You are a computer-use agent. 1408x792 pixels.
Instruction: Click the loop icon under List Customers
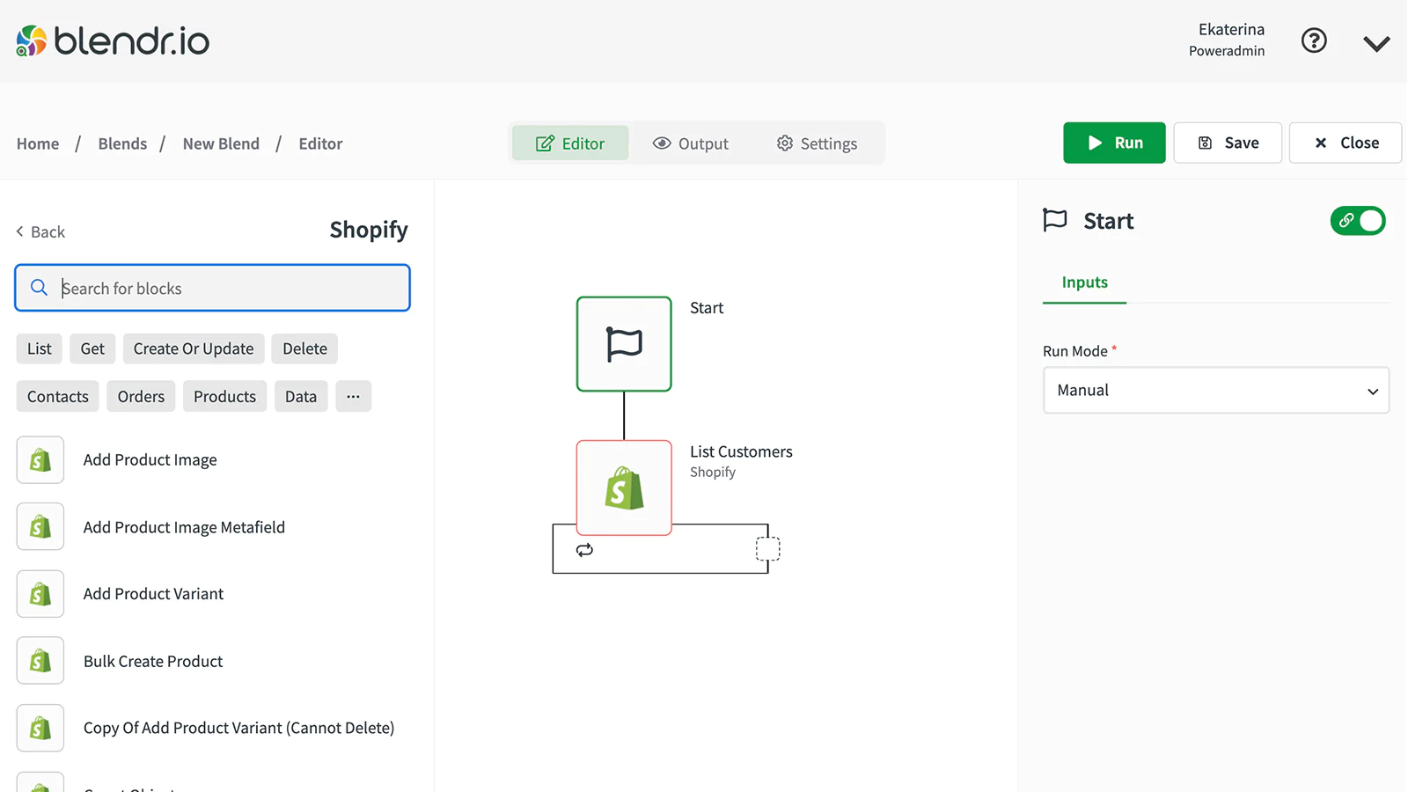click(x=584, y=550)
